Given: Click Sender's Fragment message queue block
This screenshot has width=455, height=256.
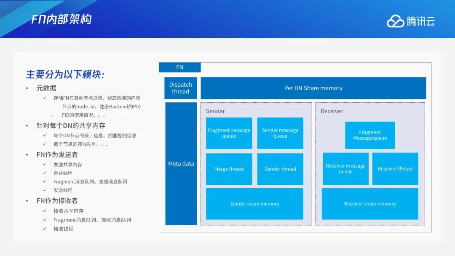Looking at the screenshot, I should point(229,133).
